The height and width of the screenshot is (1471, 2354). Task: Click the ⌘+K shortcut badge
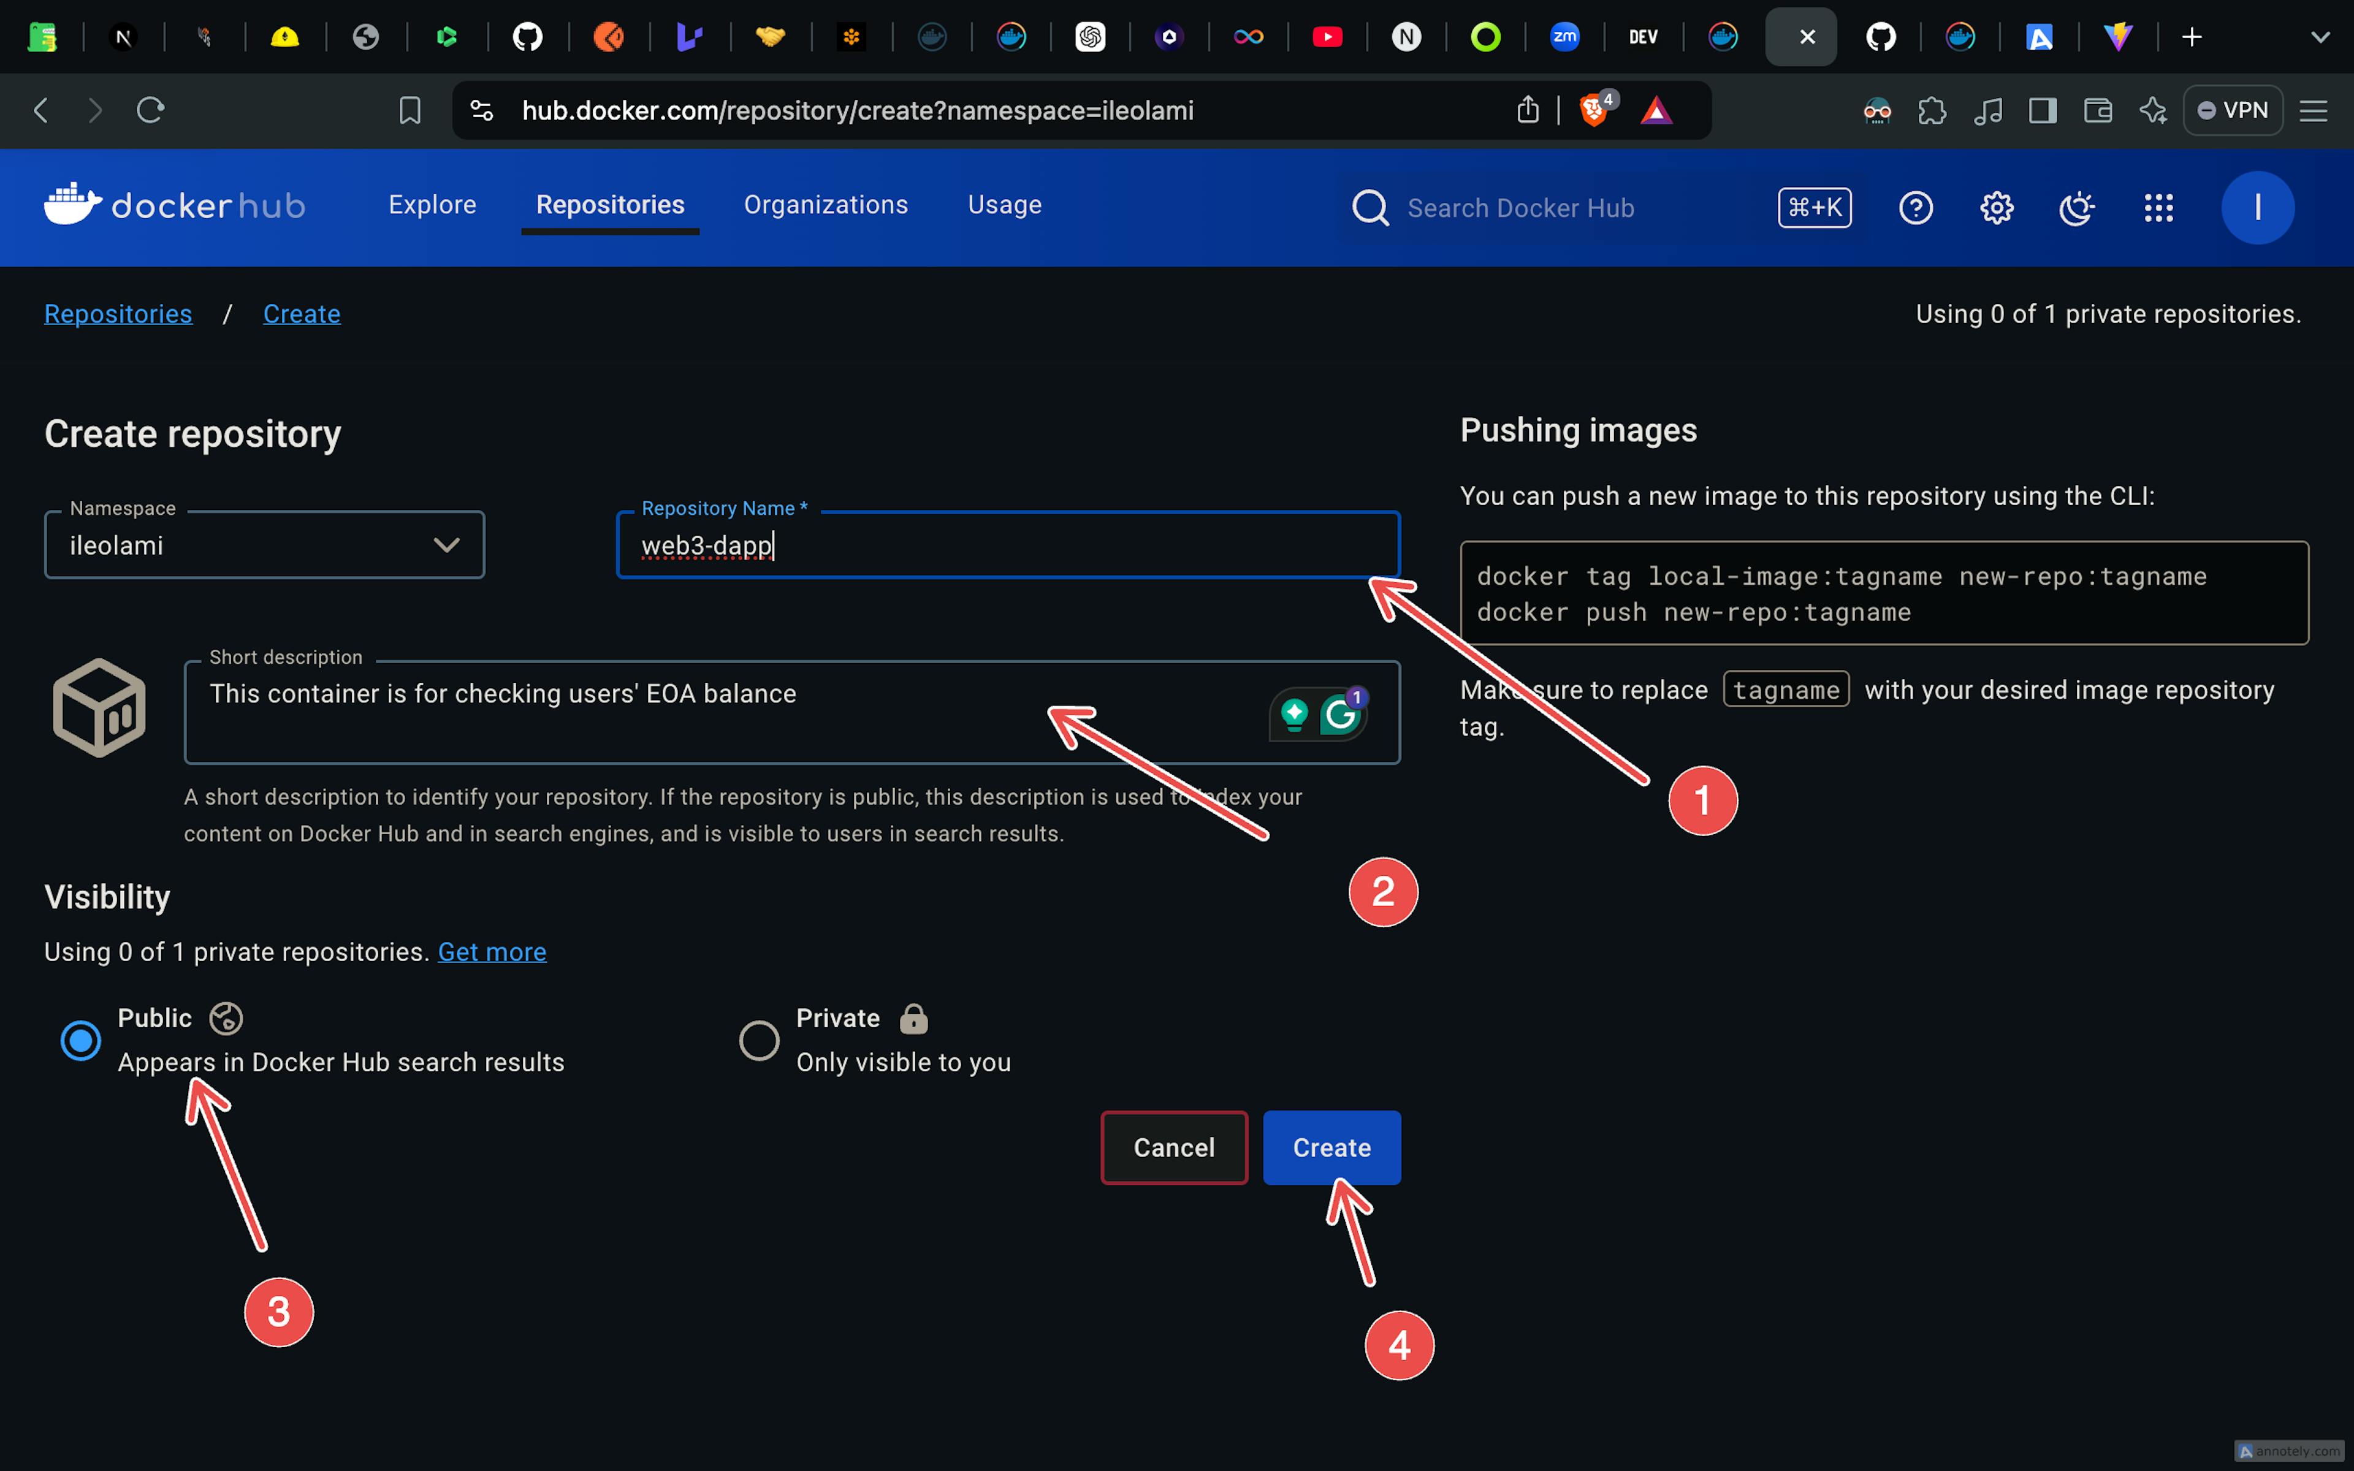[1814, 207]
